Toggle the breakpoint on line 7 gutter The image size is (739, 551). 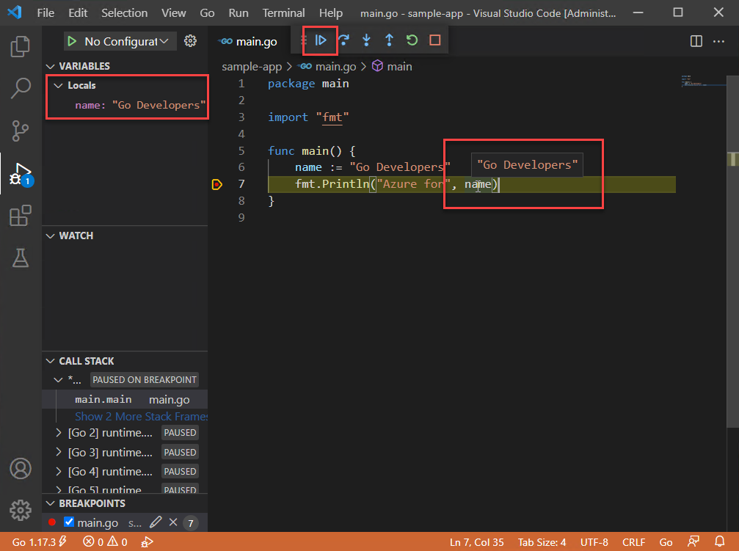pyautogui.click(x=216, y=184)
